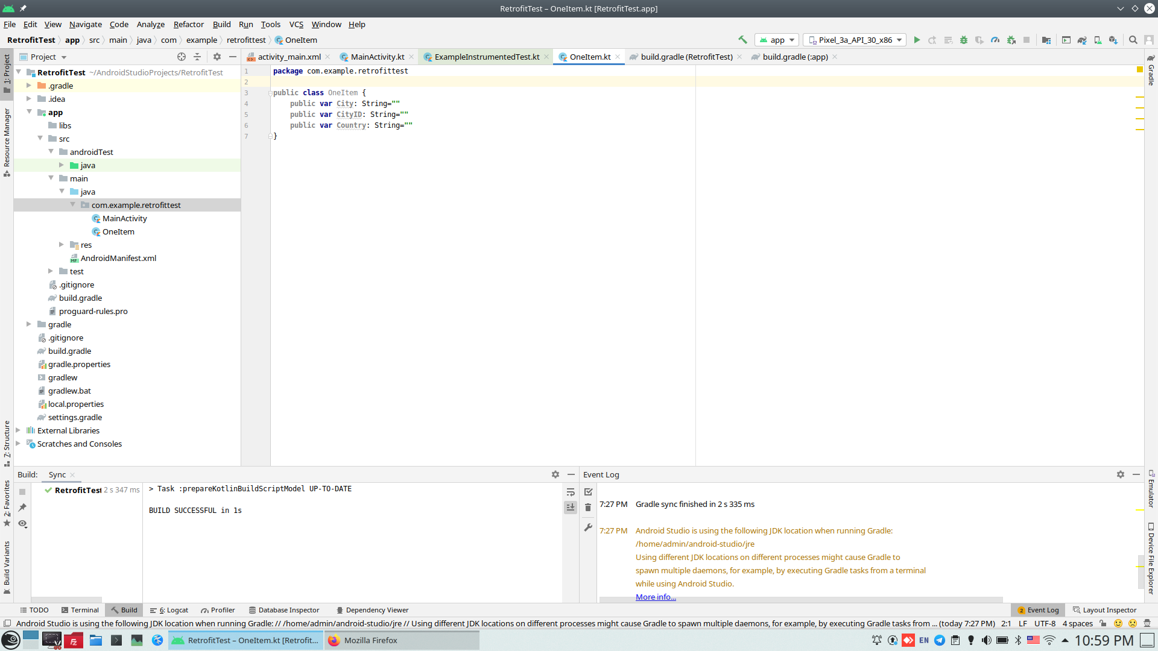The image size is (1158, 651).
Task: Run the app with green play button
Action: tap(917, 40)
